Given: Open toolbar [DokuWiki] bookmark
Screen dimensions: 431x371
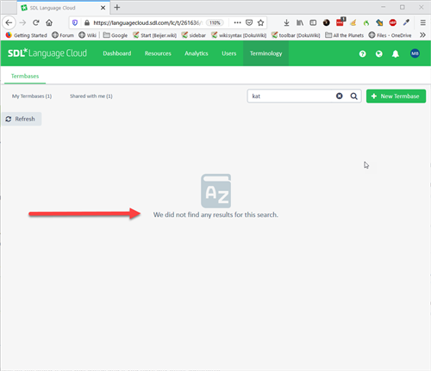Looking at the screenshot, I should click(296, 35).
